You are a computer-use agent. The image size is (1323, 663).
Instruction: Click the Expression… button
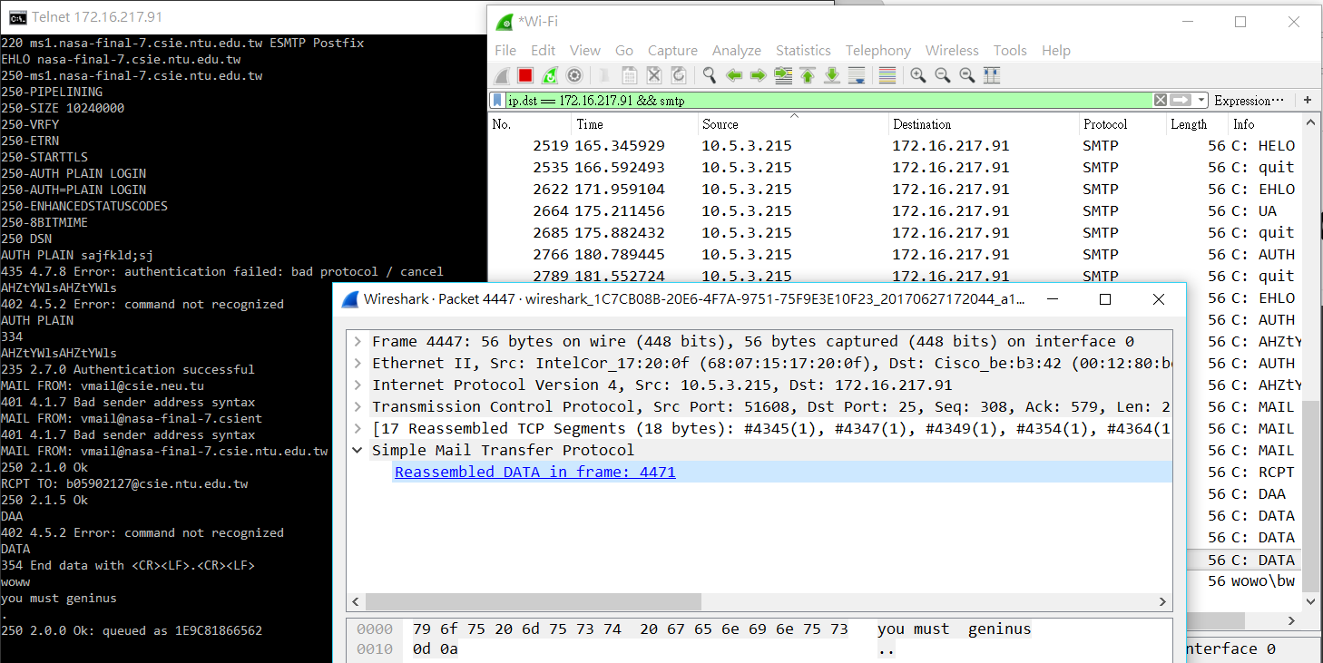(1249, 100)
